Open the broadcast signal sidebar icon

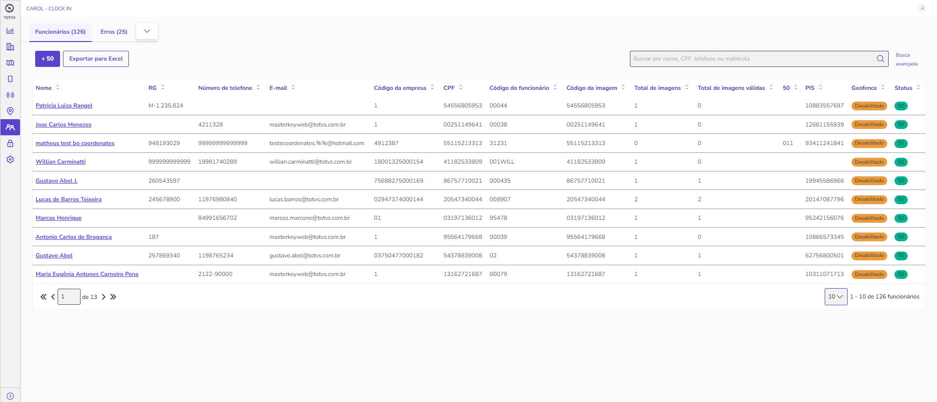point(10,95)
